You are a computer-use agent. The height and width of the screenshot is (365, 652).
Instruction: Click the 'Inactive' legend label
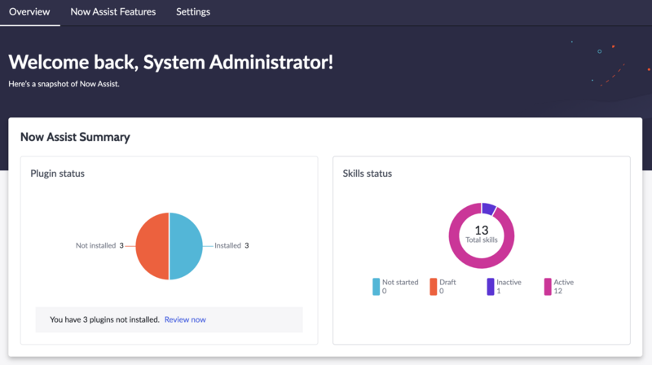(x=509, y=282)
